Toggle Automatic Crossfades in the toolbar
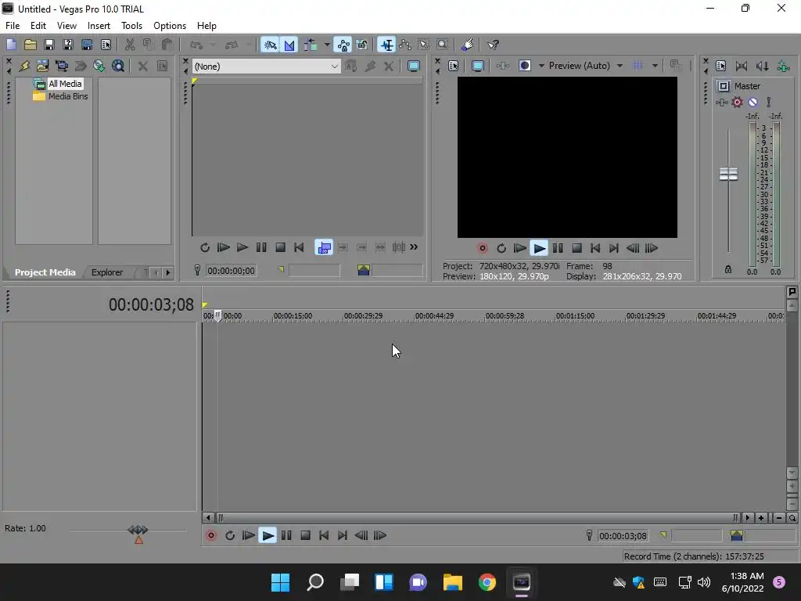This screenshot has width=801, height=601. click(x=289, y=45)
